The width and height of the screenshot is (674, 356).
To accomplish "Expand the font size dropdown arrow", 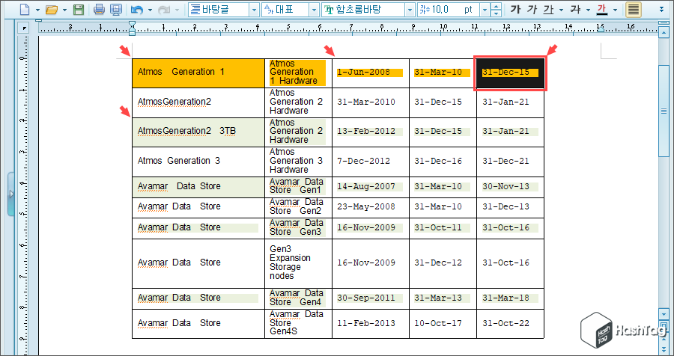I will 485,10.
